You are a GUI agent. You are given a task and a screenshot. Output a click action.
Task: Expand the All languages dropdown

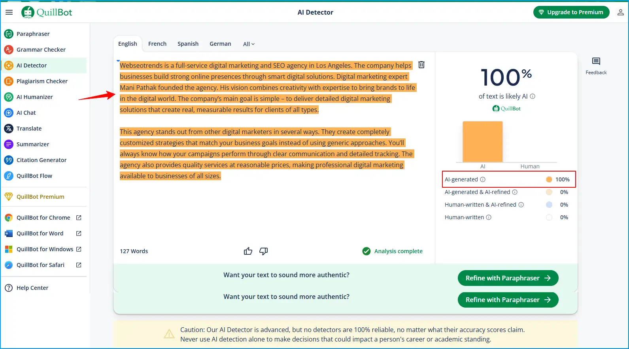pos(249,44)
